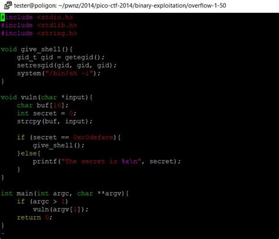279x239 pixels.
Task: Click on the #include <string.h> line
Action: click(39, 33)
